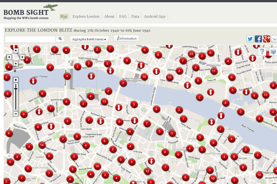
Task: Click the Google+ share icon
Action: pyautogui.click(x=266, y=39)
